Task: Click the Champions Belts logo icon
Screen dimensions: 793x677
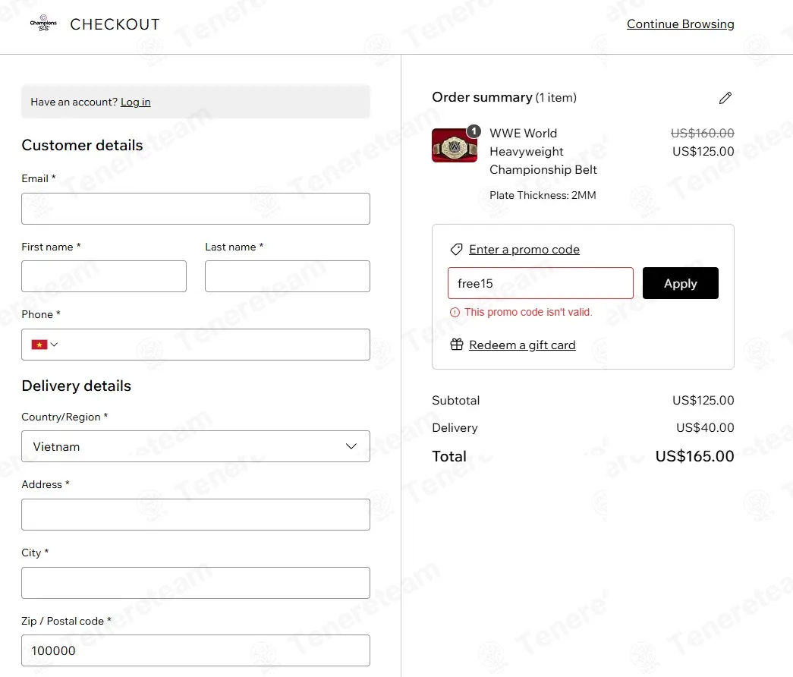Action: point(43,23)
